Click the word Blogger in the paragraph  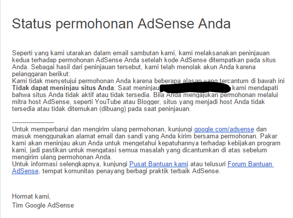(x=148, y=102)
